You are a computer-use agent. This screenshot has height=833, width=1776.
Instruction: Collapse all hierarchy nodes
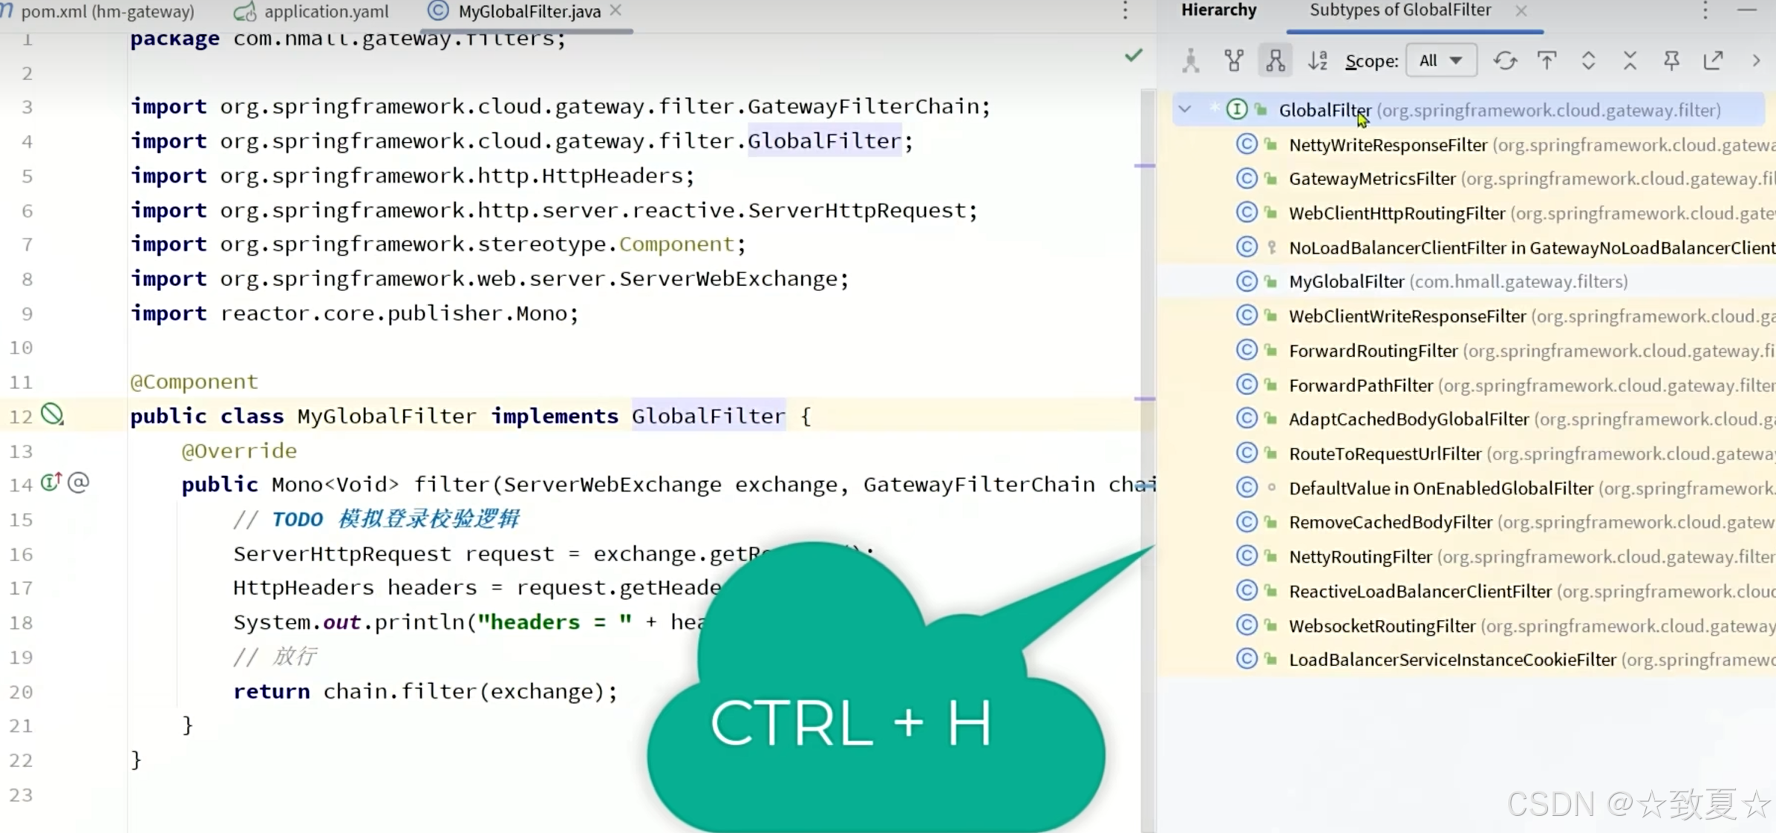[x=1630, y=61]
